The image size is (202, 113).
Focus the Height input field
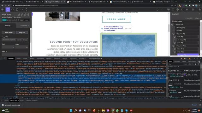[21, 47]
